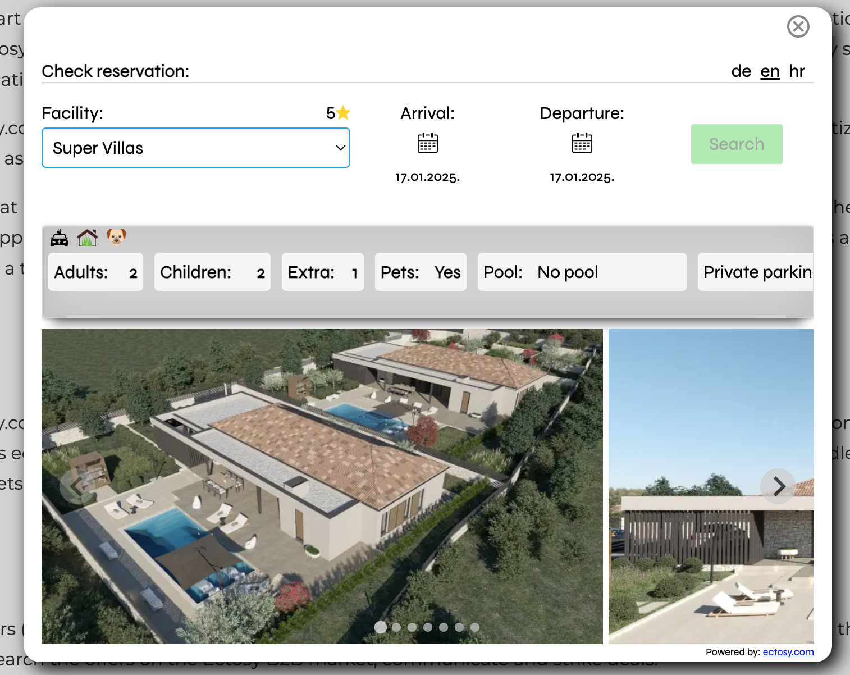Screen dimensions: 850x675
Task: Select the fourth carousel dot
Action: [x=428, y=627]
